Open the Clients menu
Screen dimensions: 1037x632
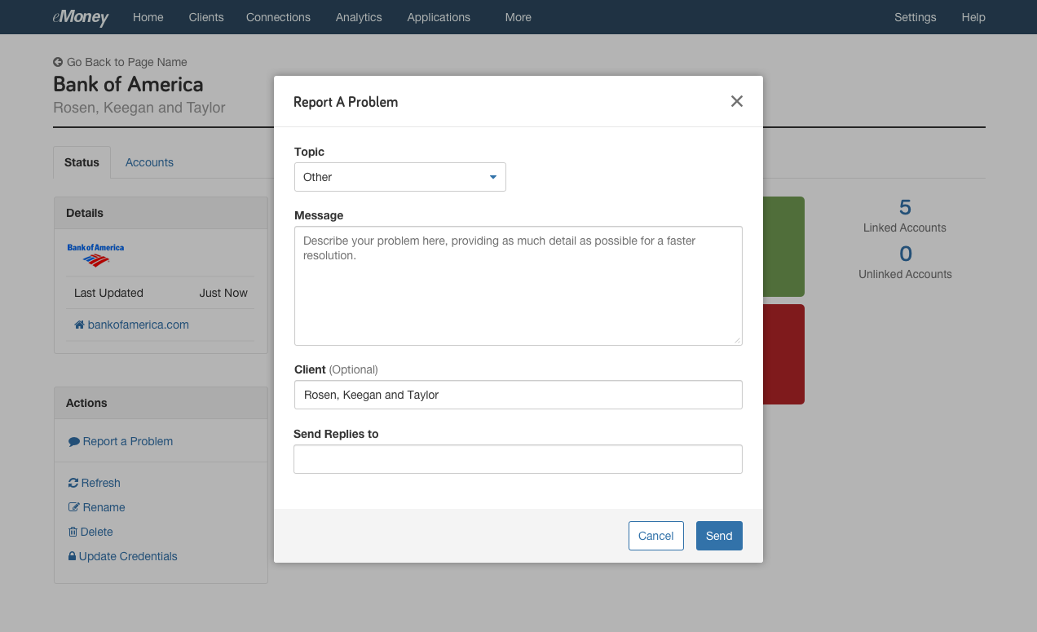[206, 17]
